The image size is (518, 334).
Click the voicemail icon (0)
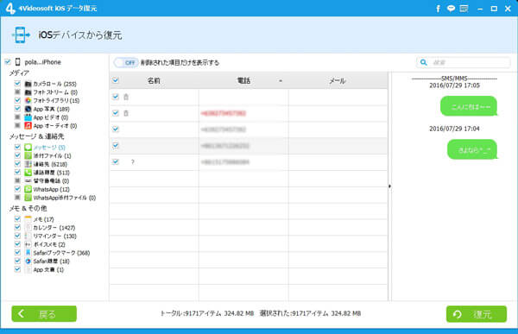click(28, 181)
